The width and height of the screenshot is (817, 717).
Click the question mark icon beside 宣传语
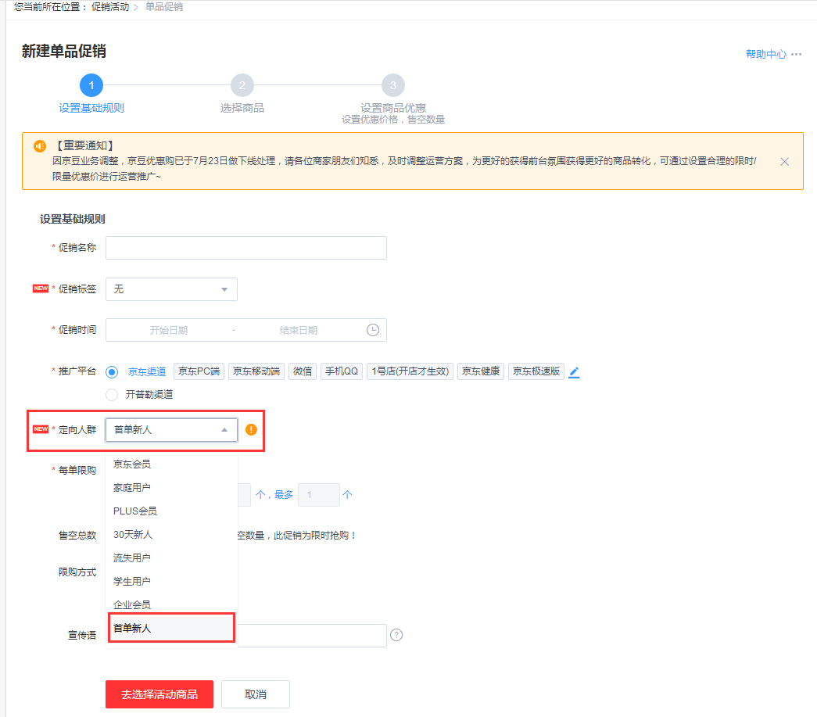tap(396, 635)
